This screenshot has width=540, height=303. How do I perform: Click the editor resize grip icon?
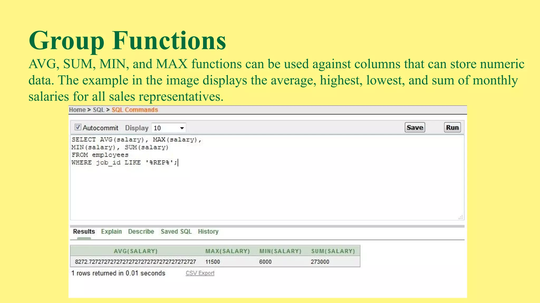point(461,217)
